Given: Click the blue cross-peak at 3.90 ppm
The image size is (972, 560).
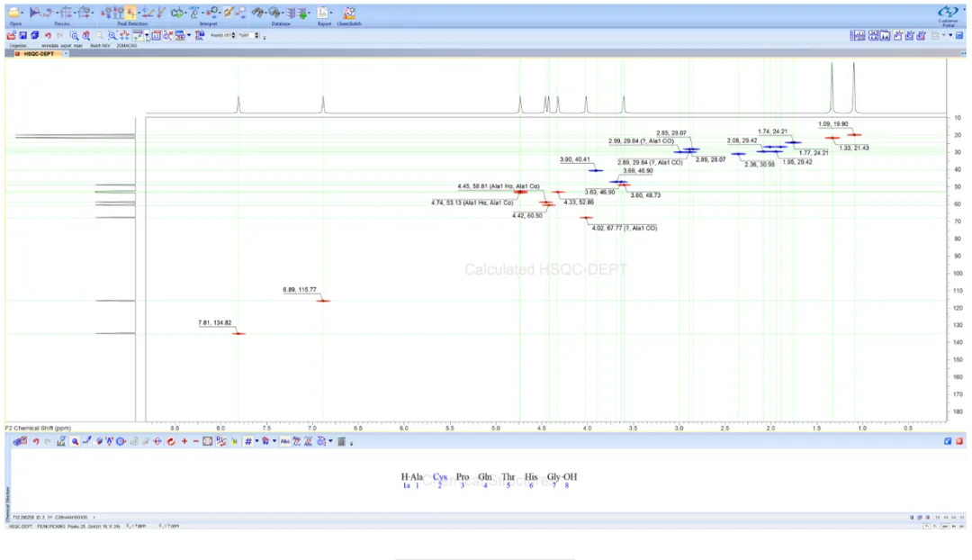Looking at the screenshot, I should pyautogui.click(x=595, y=170).
